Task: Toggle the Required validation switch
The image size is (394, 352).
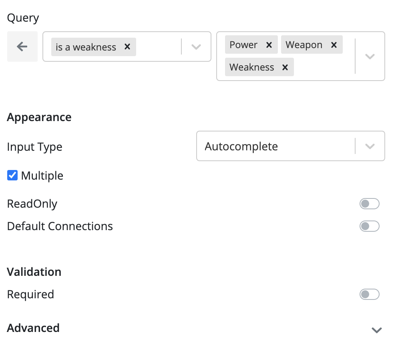Action: [369, 294]
